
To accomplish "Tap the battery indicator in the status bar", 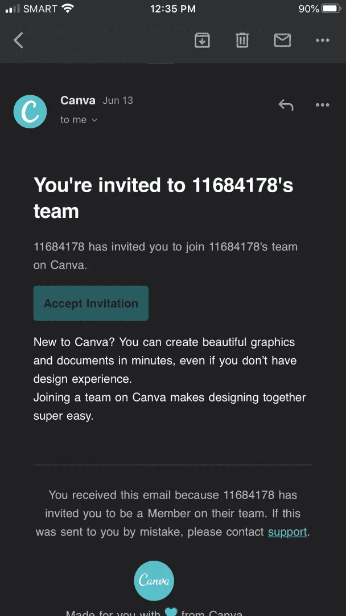I will click(x=332, y=9).
